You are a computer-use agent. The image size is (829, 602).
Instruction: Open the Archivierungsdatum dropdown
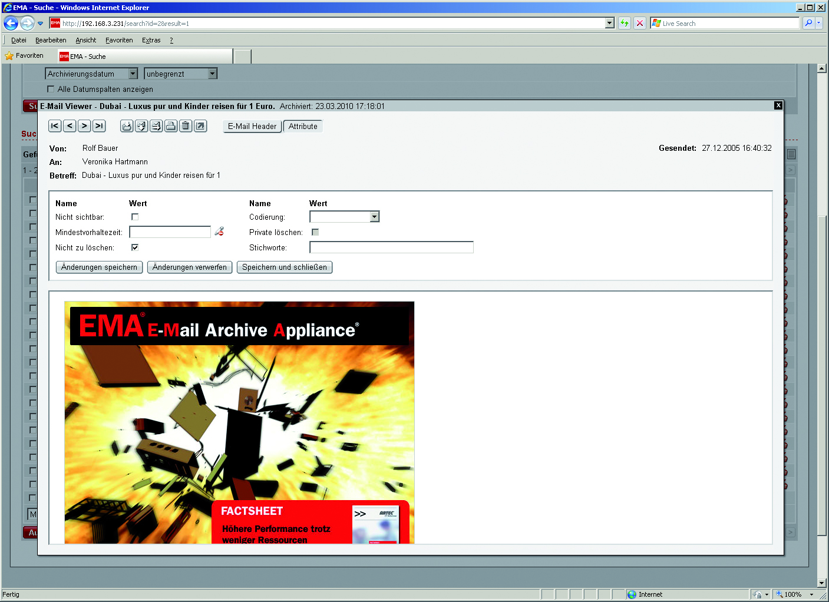click(133, 74)
